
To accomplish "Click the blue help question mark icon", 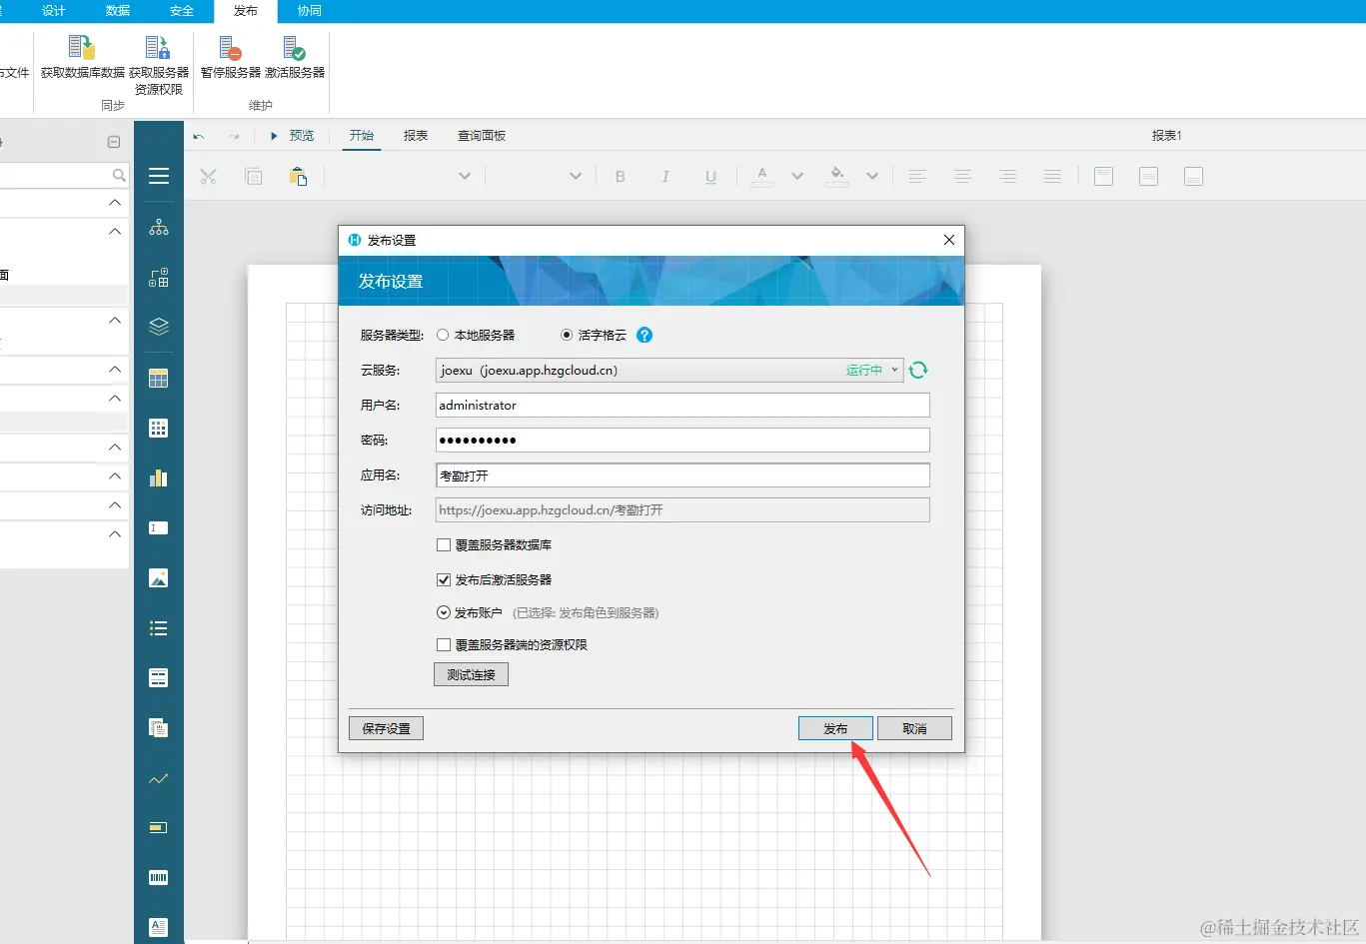I will click(x=645, y=335).
